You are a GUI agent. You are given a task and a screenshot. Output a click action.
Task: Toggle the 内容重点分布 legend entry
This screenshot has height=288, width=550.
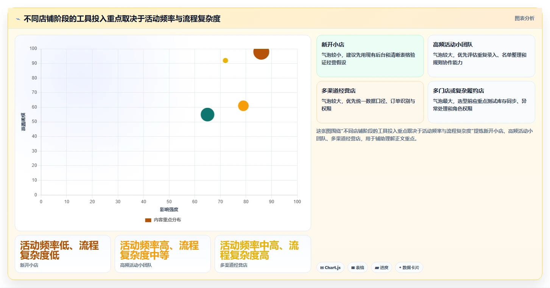(x=163, y=220)
